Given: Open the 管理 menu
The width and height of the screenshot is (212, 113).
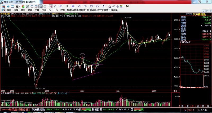Looking at the screenshot, I should pos(30,10).
